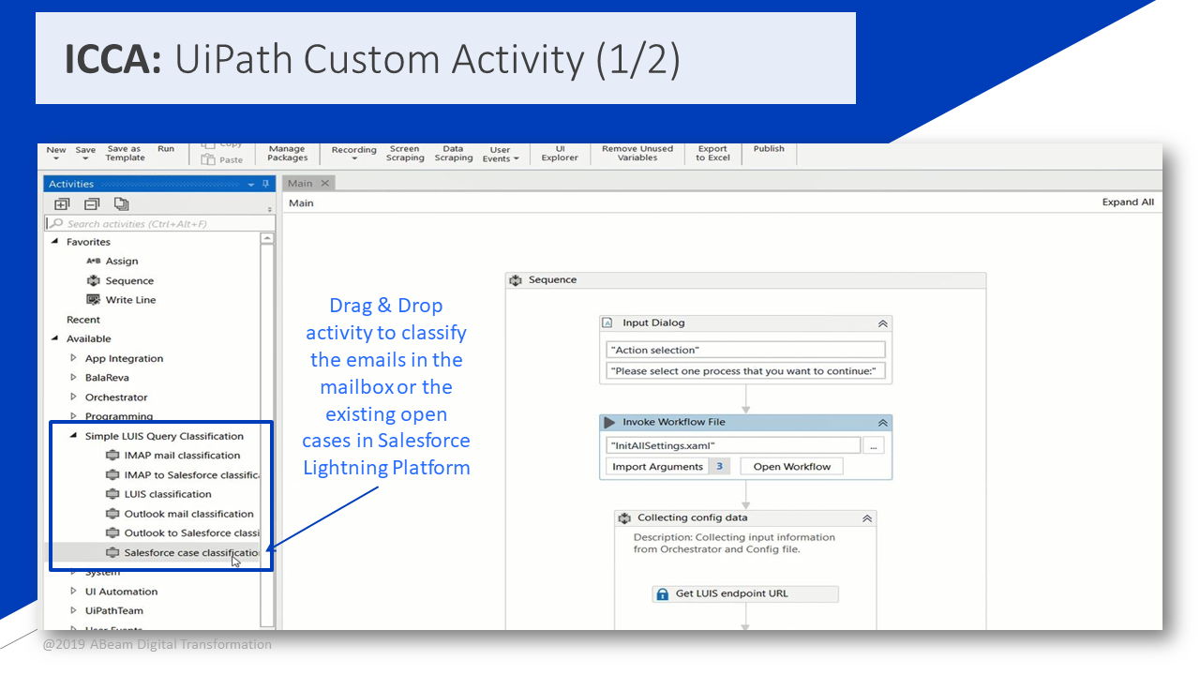Click the Expand All link
The width and height of the screenshot is (1200, 675).
[1128, 202]
